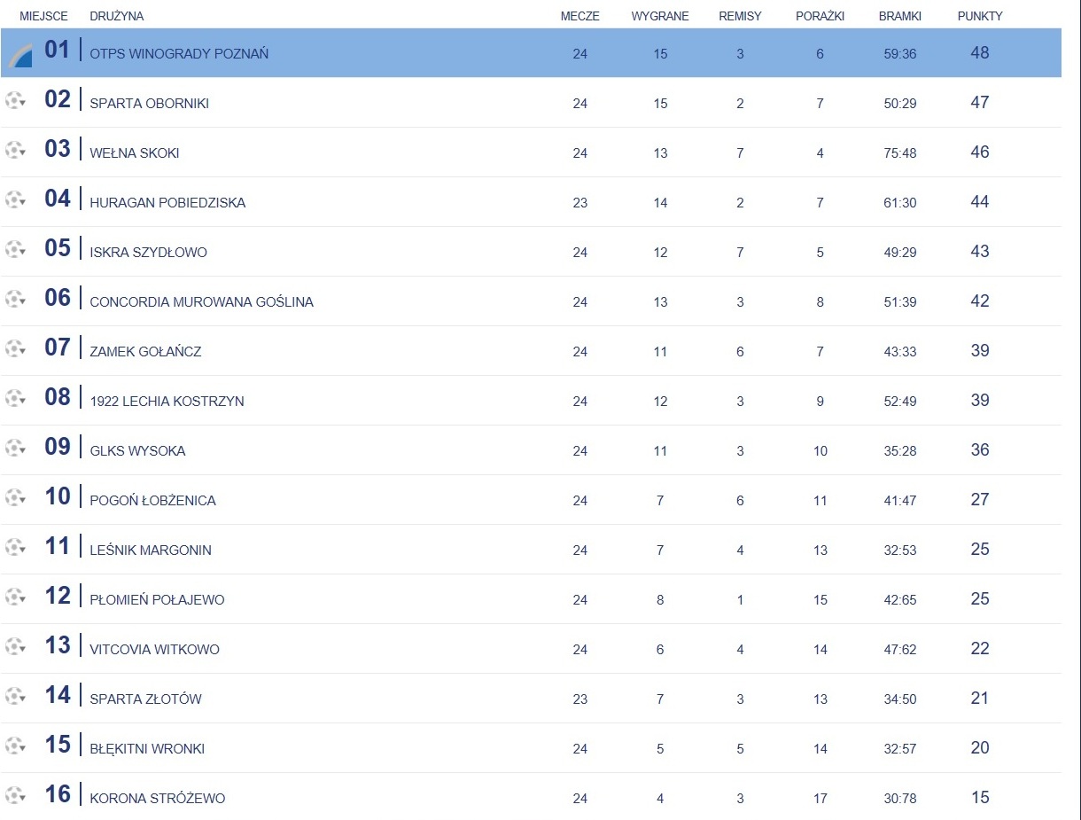Select the Leśnik Margonin team name
Screen dimensions: 1081x820
(x=150, y=550)
